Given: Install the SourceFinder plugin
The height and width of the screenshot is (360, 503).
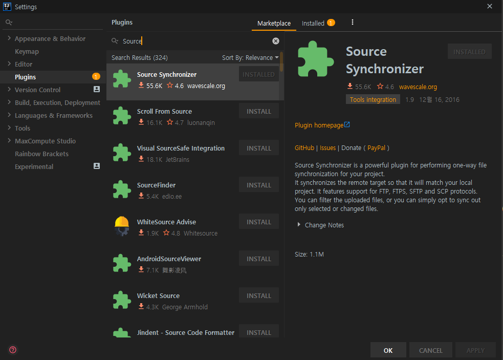Looking at the screenshot, I should pyautogui.click(x=259, y=185).
